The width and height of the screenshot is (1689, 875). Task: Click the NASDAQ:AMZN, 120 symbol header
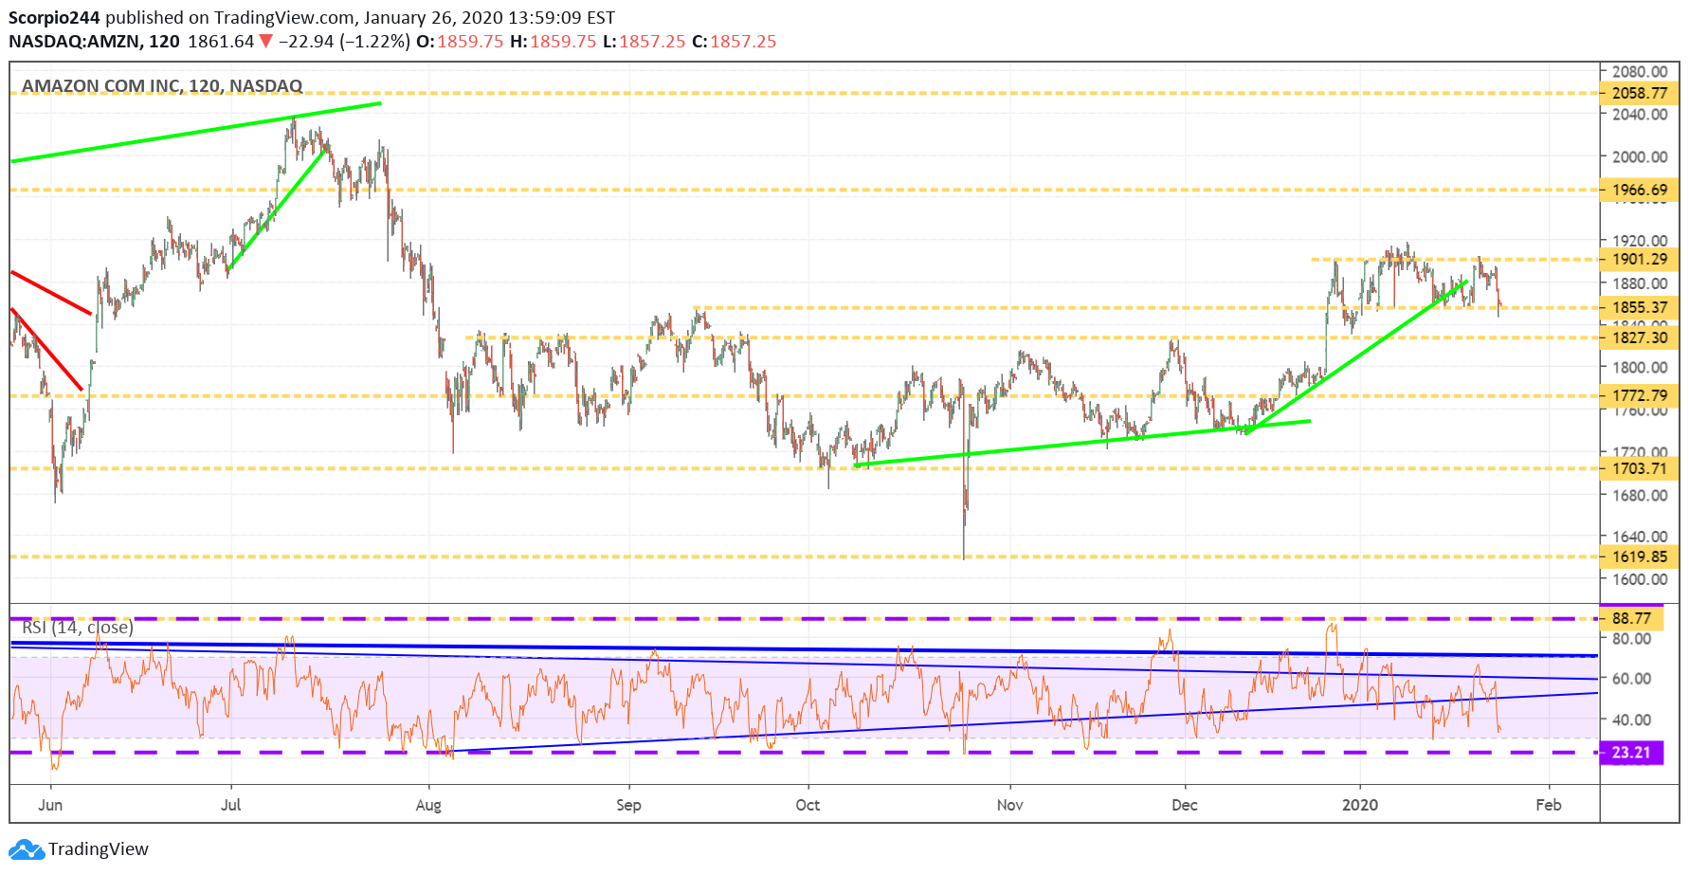click(94, 42)
